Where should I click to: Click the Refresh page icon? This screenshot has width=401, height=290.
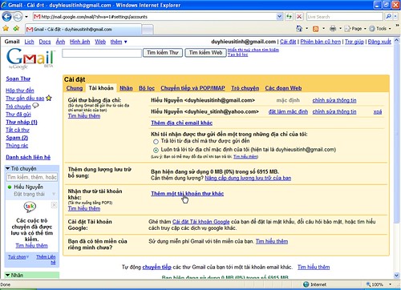point(289,17)
